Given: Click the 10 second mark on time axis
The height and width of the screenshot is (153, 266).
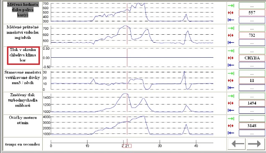Looking at the screenshot, I should 87,146.
